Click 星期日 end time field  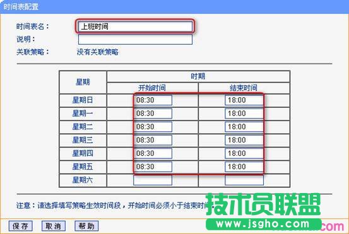click(x=244, y=100)
